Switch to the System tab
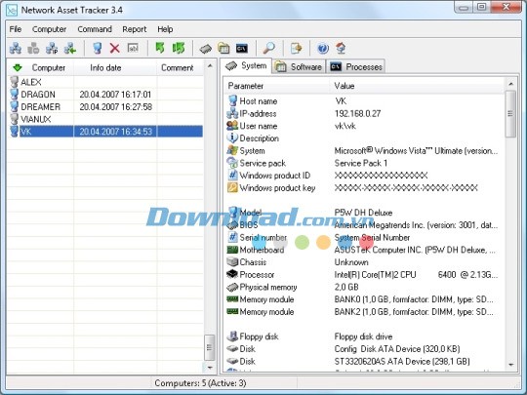 coord(246,65)
